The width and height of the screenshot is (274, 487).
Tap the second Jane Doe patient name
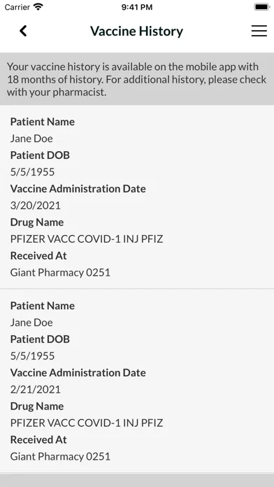(31, 323)
